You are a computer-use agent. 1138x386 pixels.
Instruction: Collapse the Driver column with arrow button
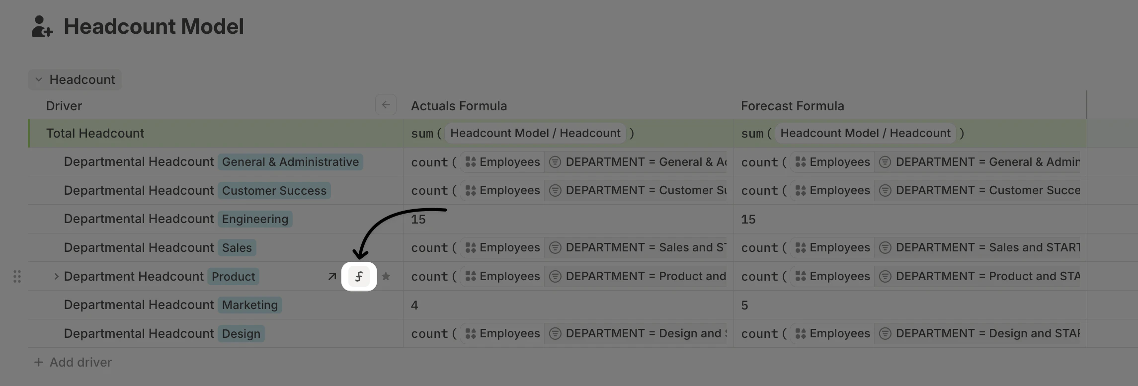point(386,105)
